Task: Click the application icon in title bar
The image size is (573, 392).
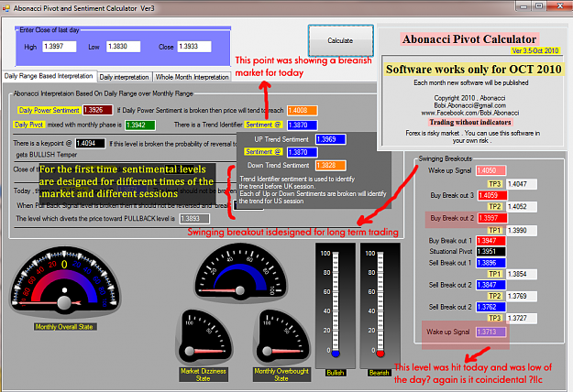Action: click(6, 8)
